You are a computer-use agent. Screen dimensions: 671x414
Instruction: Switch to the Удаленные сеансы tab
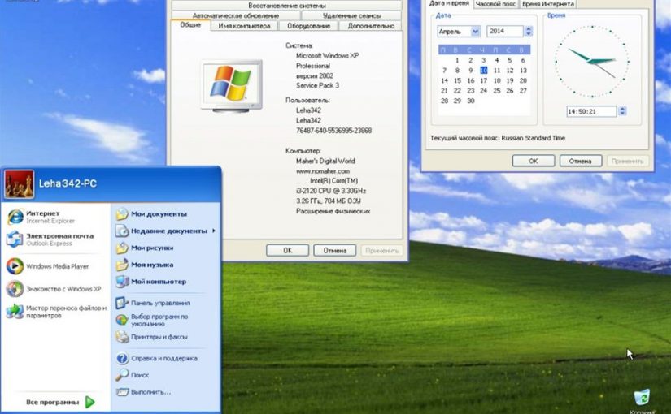tap(351, 15)
